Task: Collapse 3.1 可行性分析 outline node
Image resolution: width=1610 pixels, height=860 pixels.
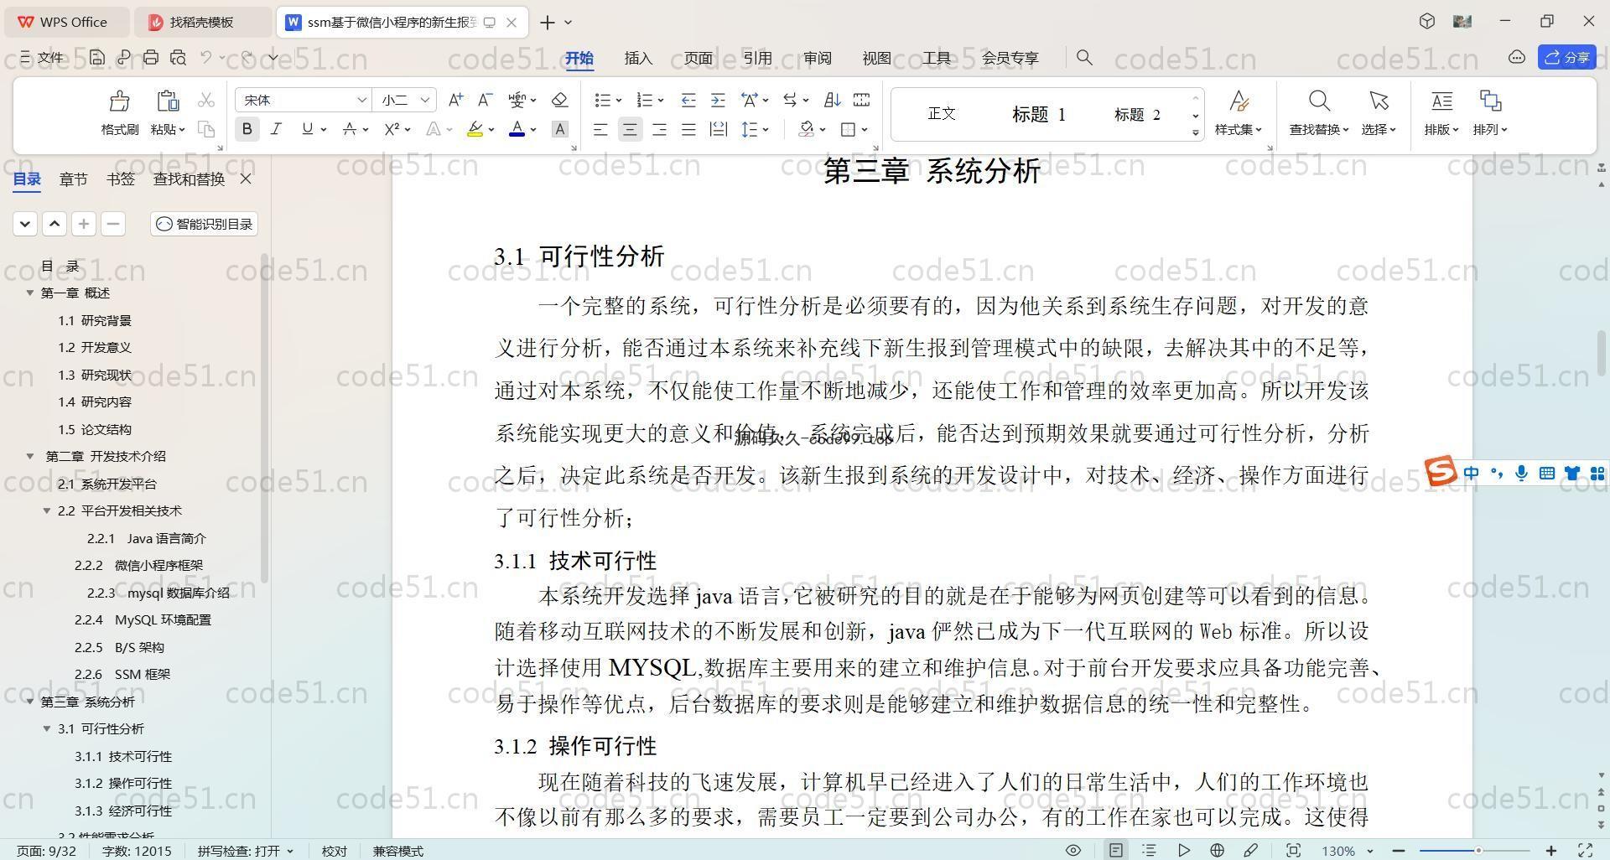Action: pos(47,728)
